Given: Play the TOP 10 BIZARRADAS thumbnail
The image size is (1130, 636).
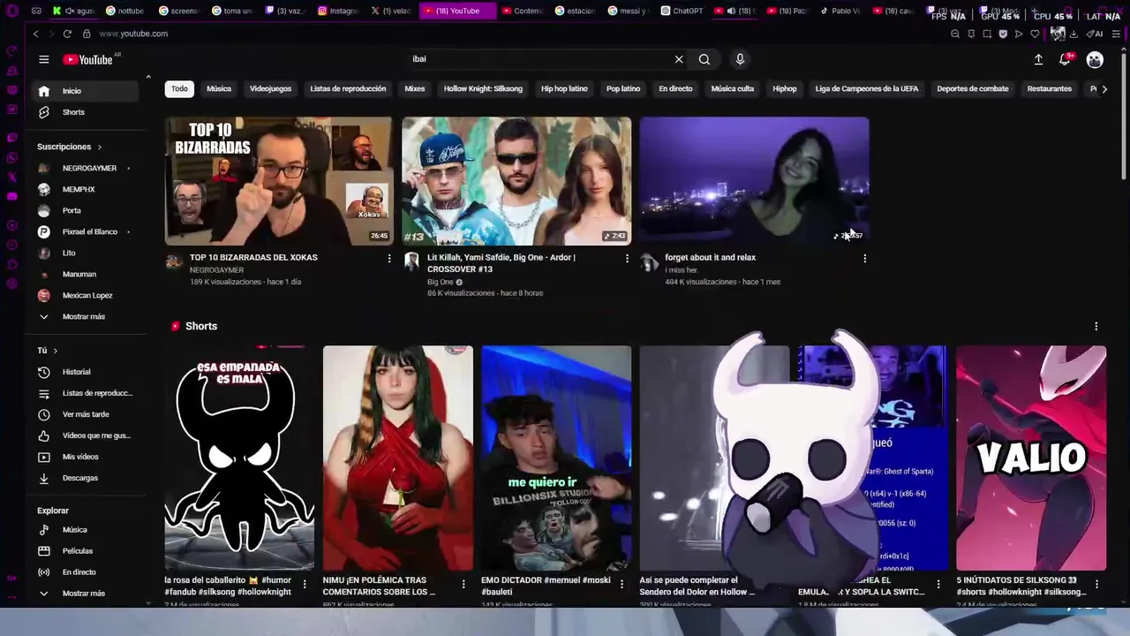Looking at the screenshot, I should [278, 180].
